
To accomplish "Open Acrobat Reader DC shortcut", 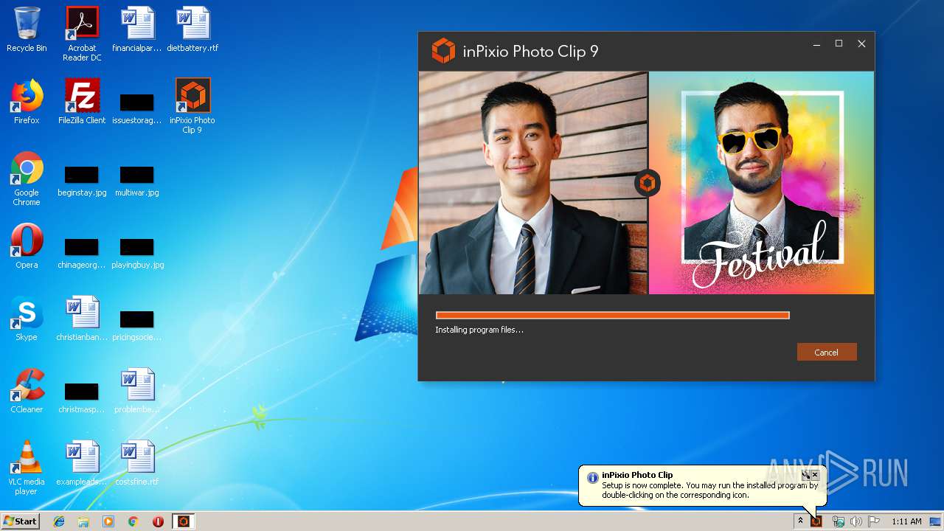I will 82,34.
